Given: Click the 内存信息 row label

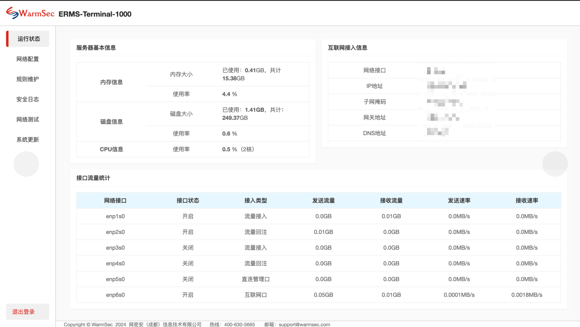Looking at the screenshot, I should [112, 82].
